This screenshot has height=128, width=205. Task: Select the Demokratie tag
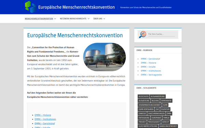pyautogui.click(x=166, y=101)
